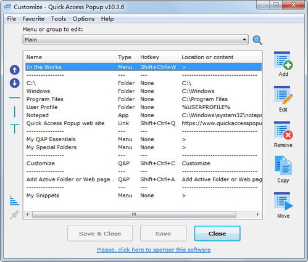Move selected favorite up with arrow
This screenshot has width=308, height=262.
coord(15,70)
